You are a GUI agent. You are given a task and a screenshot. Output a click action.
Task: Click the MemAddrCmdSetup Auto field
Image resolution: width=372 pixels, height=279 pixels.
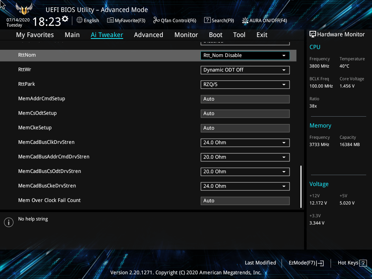245,99
